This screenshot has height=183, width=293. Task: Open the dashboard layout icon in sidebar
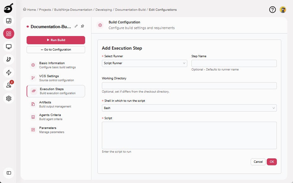pyautogui.click(x=9, y=21)
